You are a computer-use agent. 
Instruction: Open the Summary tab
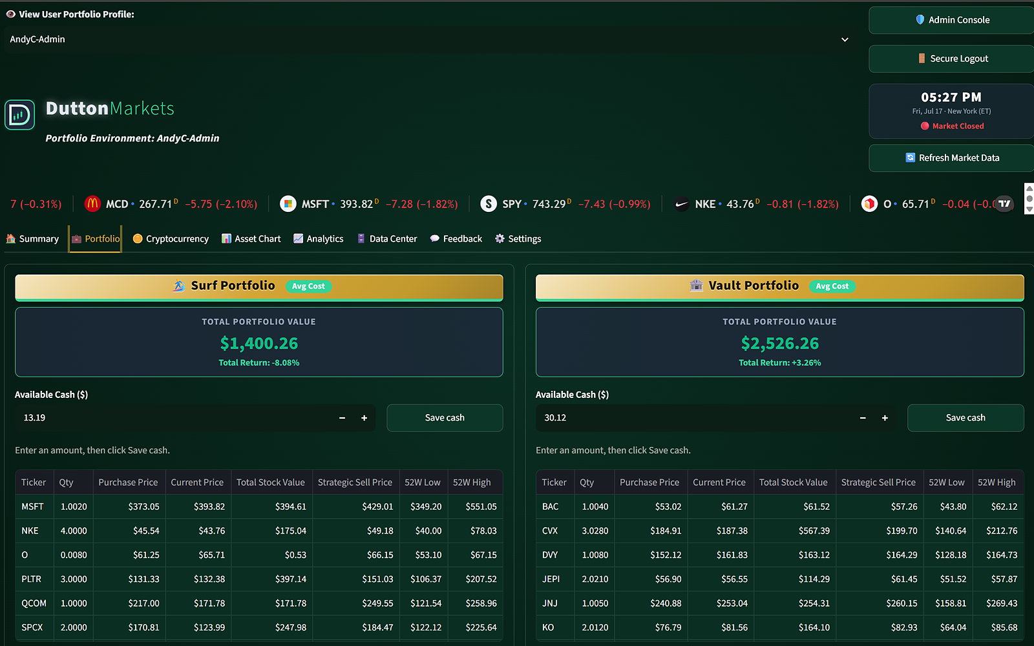pos(32,238)
